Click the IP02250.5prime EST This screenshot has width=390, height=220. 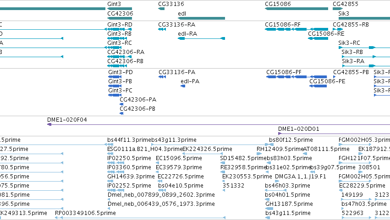115,163
